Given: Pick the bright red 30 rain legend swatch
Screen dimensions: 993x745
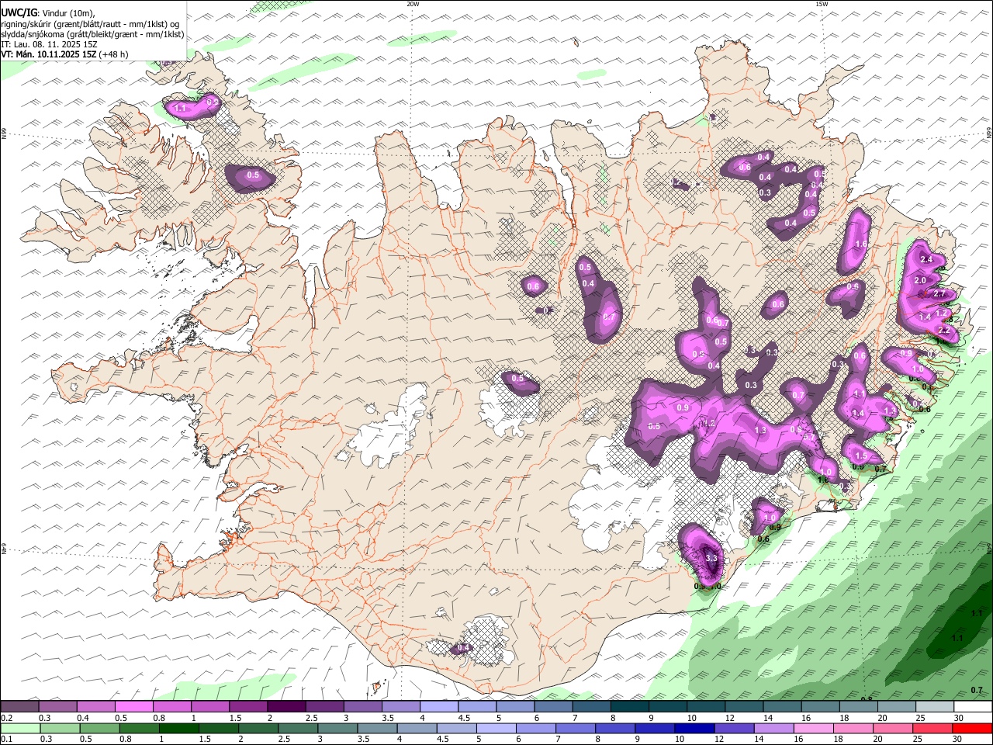Looking at the screenshot, I should click(972, 729).
